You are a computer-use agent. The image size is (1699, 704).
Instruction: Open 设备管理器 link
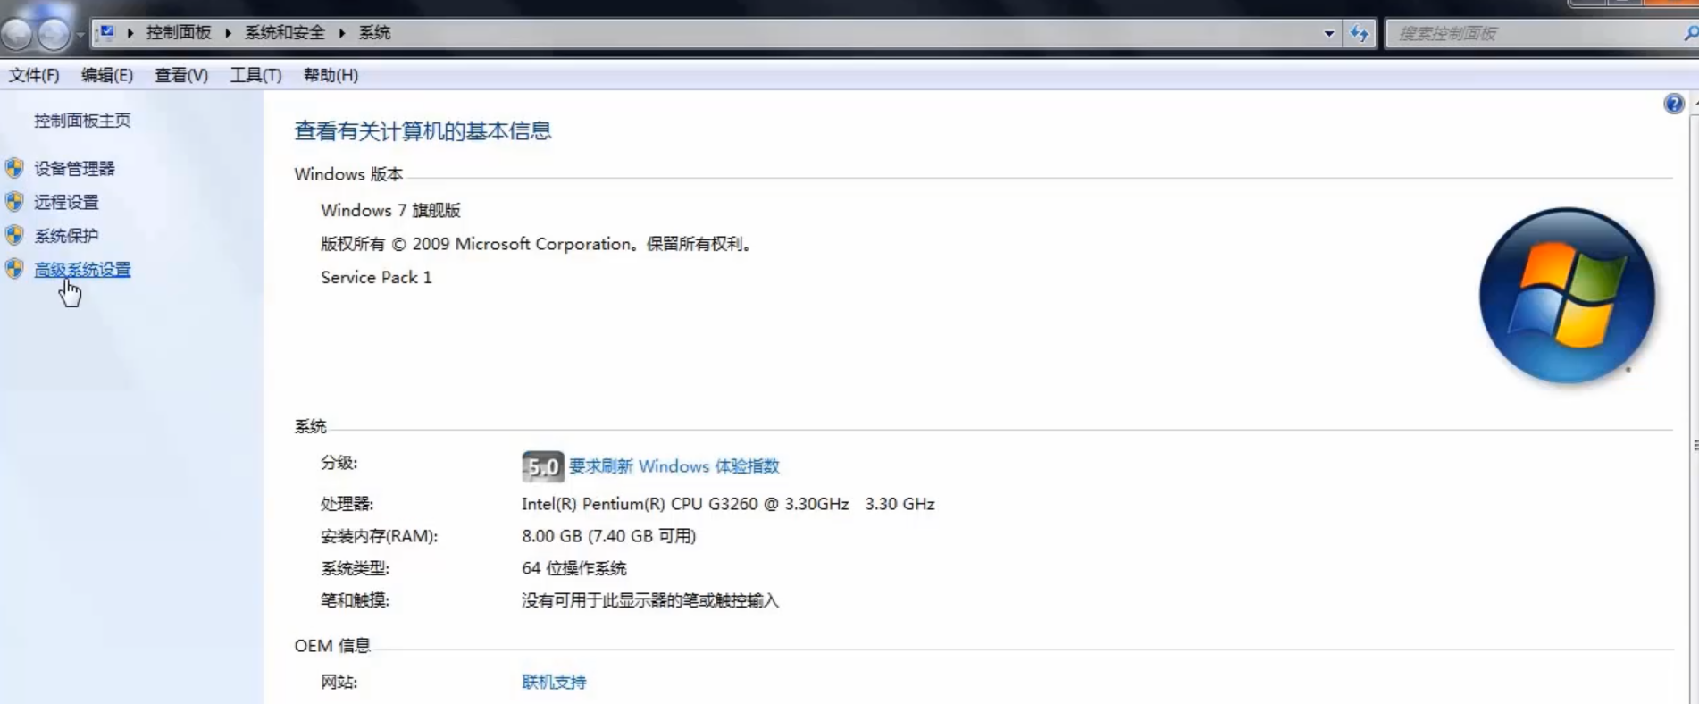pos(74,168)
